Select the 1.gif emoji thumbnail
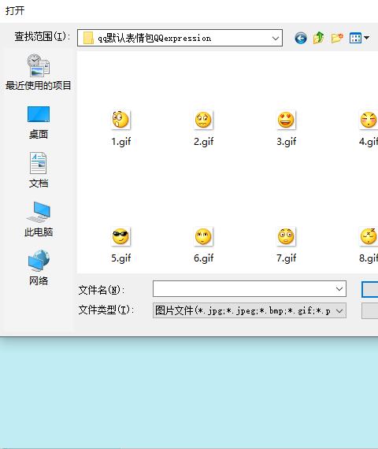This screenshot has height=449, width=378. [x=120, y=120]
